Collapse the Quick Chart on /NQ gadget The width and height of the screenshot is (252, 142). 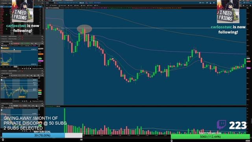[x=1, y=41]
